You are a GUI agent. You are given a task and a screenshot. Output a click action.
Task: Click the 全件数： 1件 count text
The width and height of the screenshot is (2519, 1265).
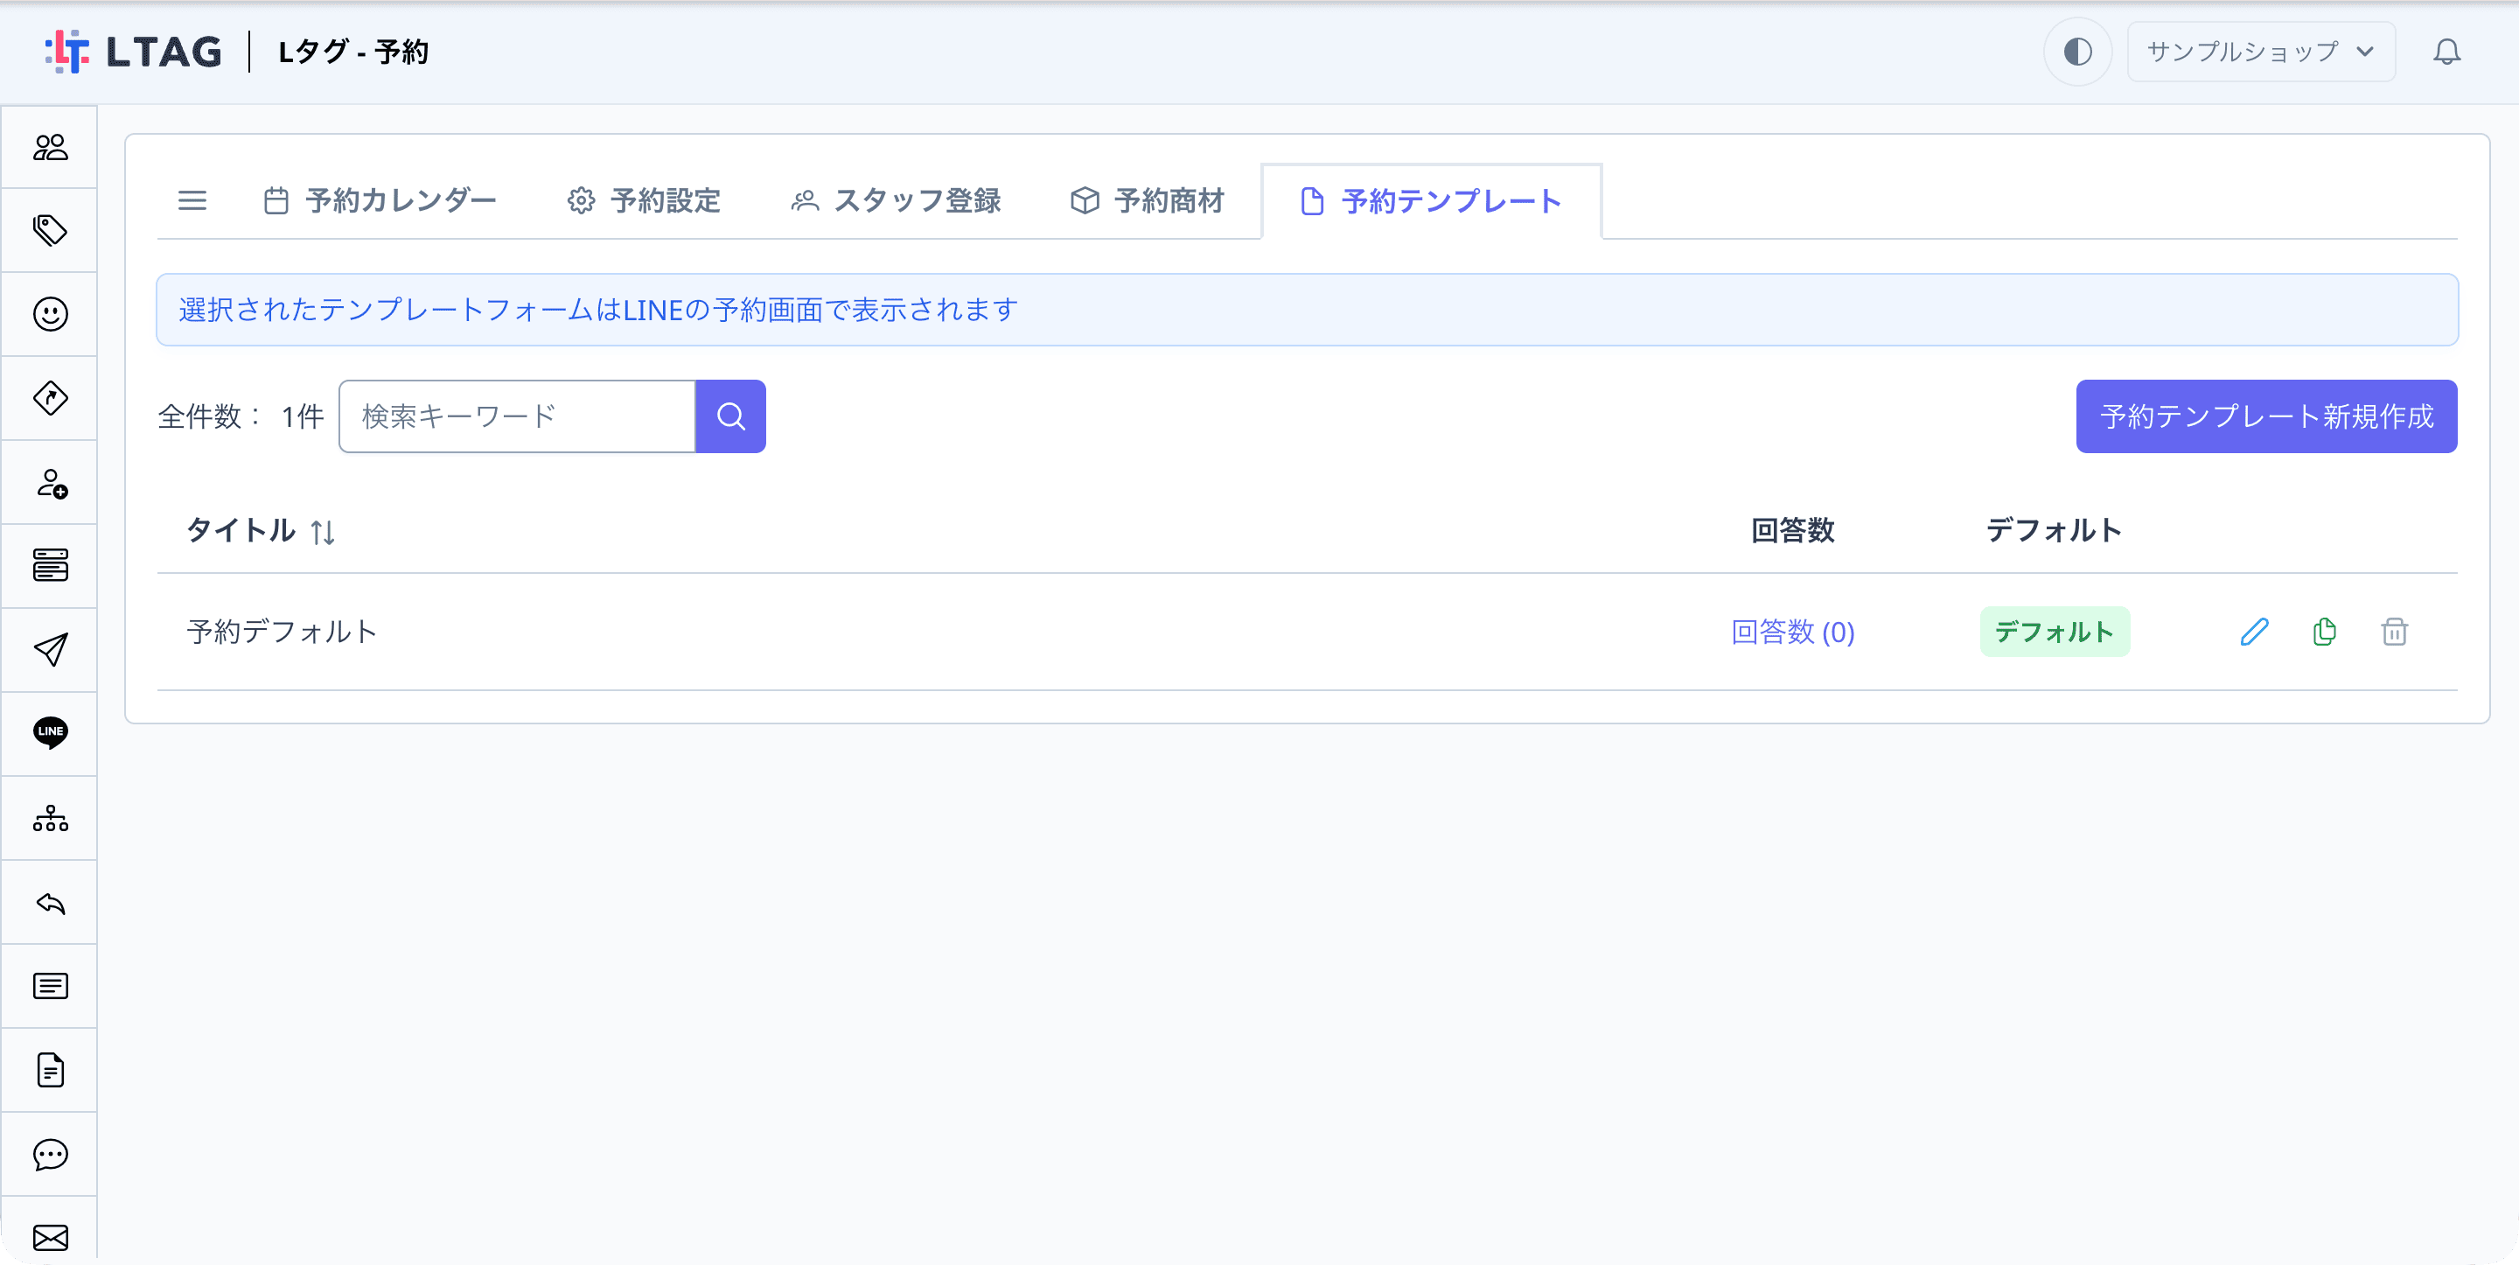tap(241, 416)
